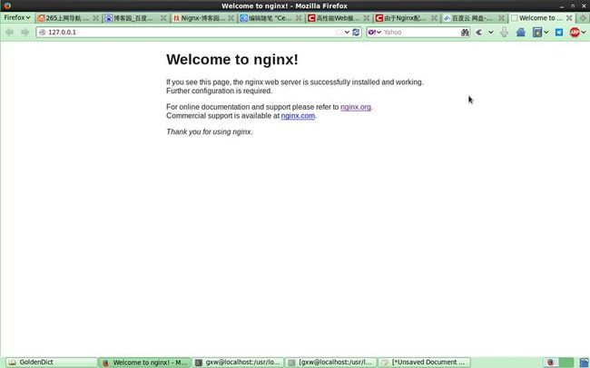The image size is (590, 368).
Task: Click the Welcome to nginx! heading
Action: pyautogui.click(x=232, y=60)
